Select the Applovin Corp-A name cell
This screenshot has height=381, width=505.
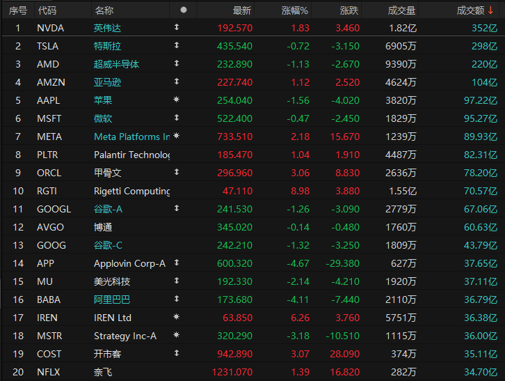click(x=129, y=263)
